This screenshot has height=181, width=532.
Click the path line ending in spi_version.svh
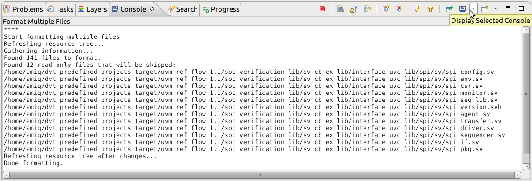click(x=252, y=107)
